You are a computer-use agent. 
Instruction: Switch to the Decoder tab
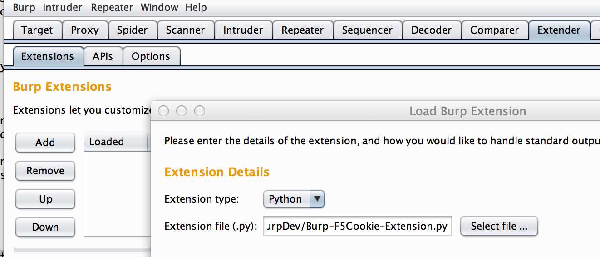431,30
